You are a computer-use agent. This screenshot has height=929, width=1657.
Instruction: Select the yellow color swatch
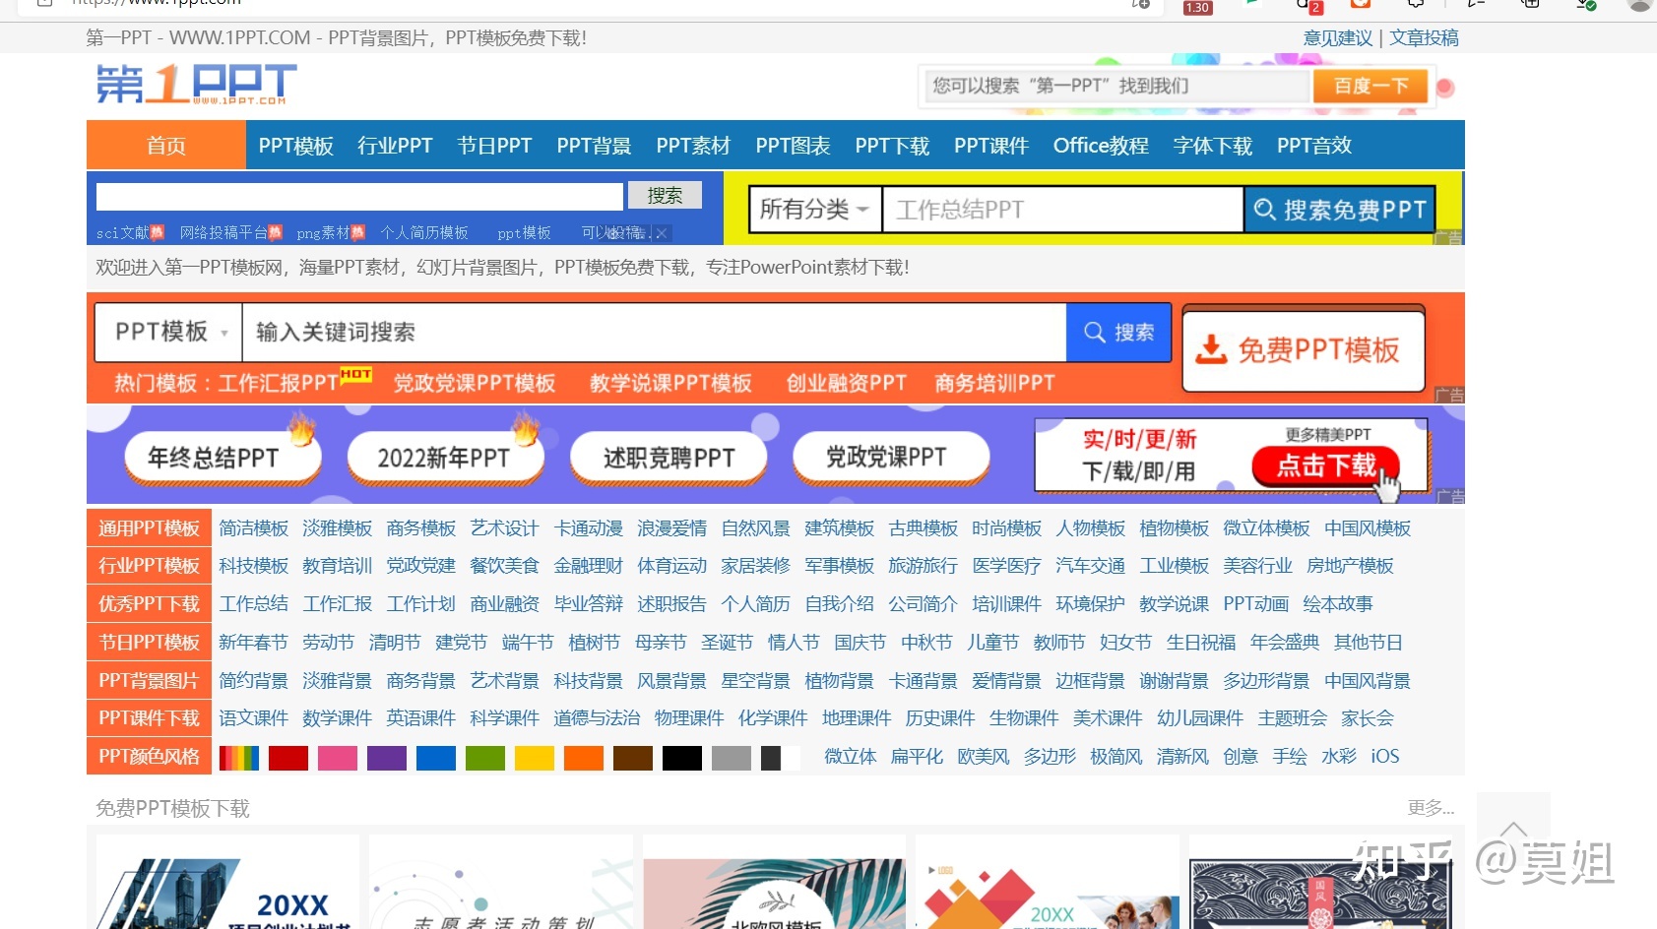pos(535,758)
